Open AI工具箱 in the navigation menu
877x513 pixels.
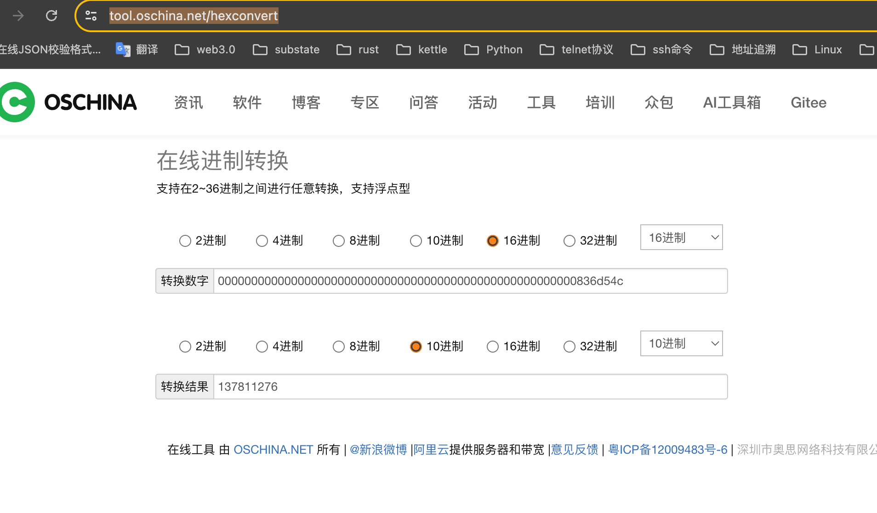[732, 103]
